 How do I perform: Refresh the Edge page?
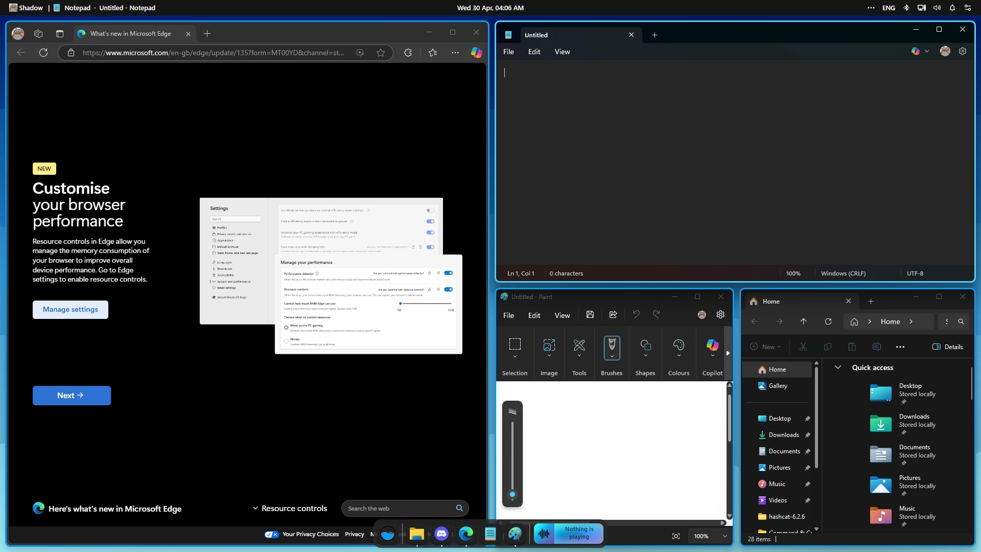tap(43, 53)
